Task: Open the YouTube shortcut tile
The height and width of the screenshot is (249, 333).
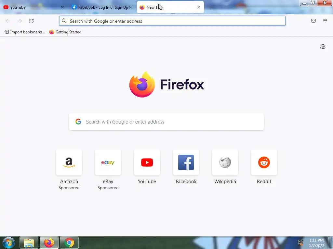Action: pyautogui.click(x=147, y=162)
